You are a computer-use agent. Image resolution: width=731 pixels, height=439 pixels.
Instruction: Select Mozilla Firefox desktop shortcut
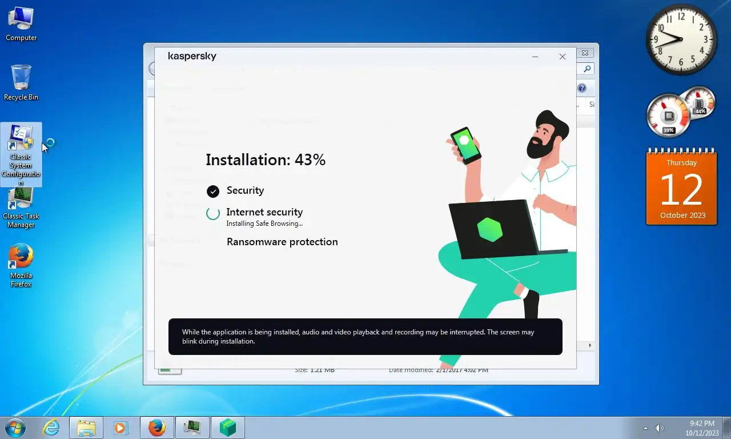pos(21,266)
